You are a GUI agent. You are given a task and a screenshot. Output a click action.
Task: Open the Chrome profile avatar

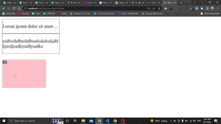212,8
